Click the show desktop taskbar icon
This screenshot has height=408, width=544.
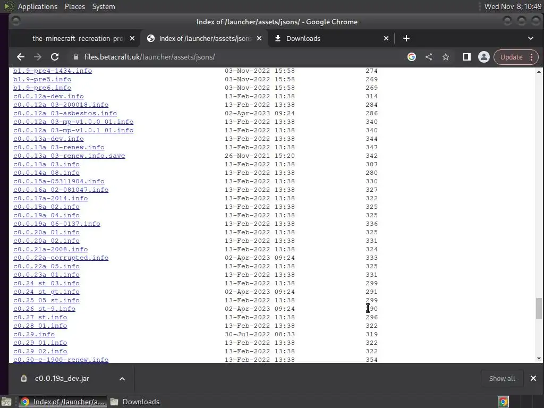[6, 402]
